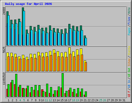The width and height of the screenshot is (132, 103).
Task: Click the 24889 axis value
Action: [x=4, y=11]
